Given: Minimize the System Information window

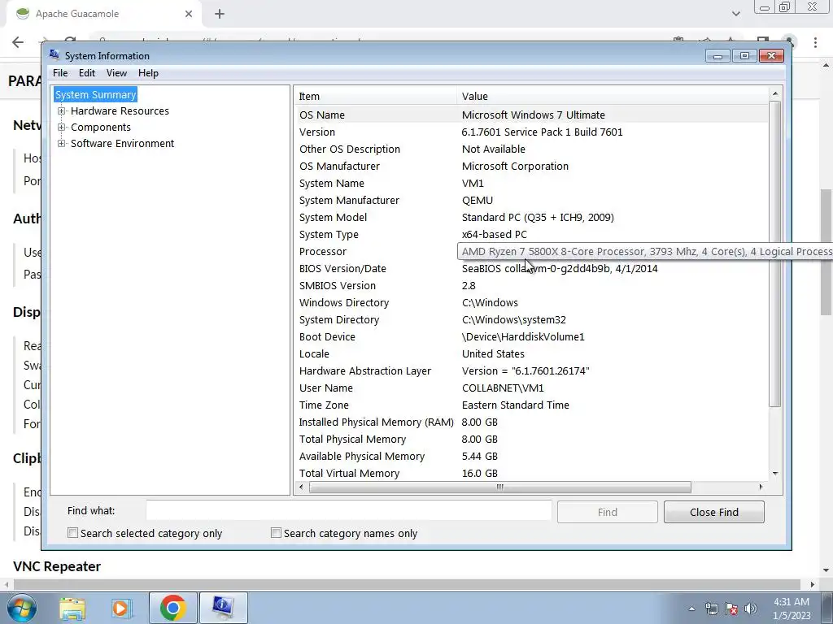Looking at the screenshot, I should [717, 56].
